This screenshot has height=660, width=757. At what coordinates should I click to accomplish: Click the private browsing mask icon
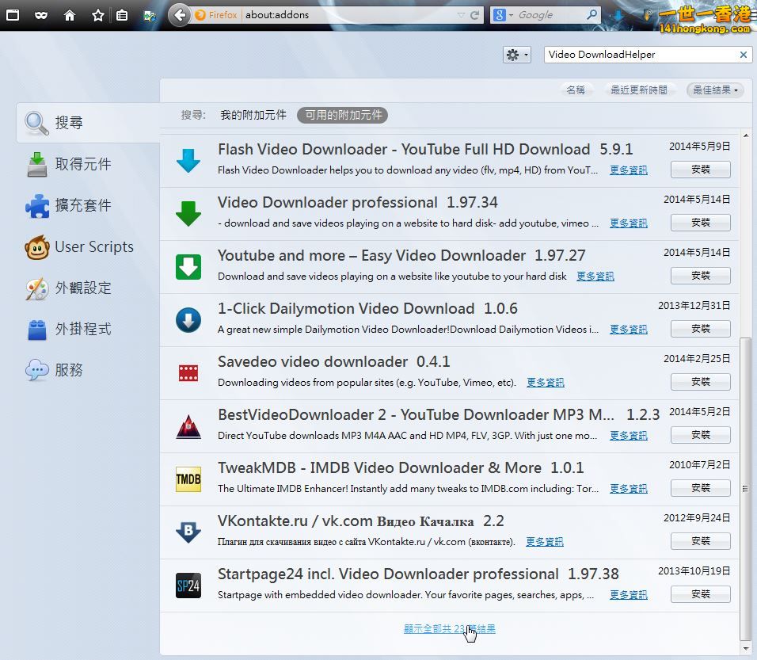tap(41, 15)
